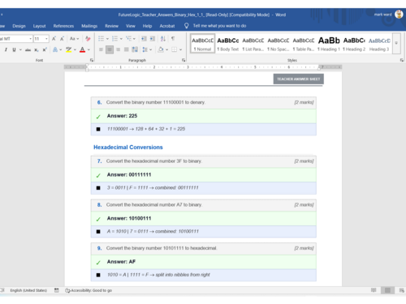This screenshot has width=406, height=304.
Task: Switch to Read Mode view icon
Action: 374,290
